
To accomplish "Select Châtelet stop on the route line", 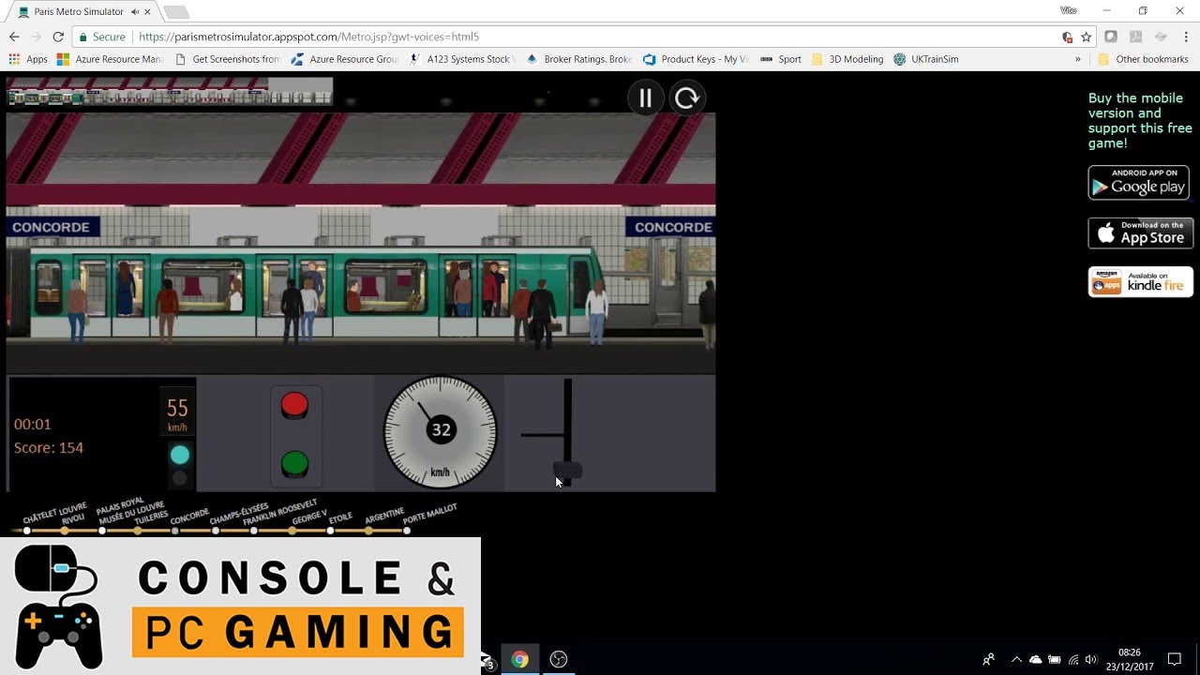I will [26, 531].
